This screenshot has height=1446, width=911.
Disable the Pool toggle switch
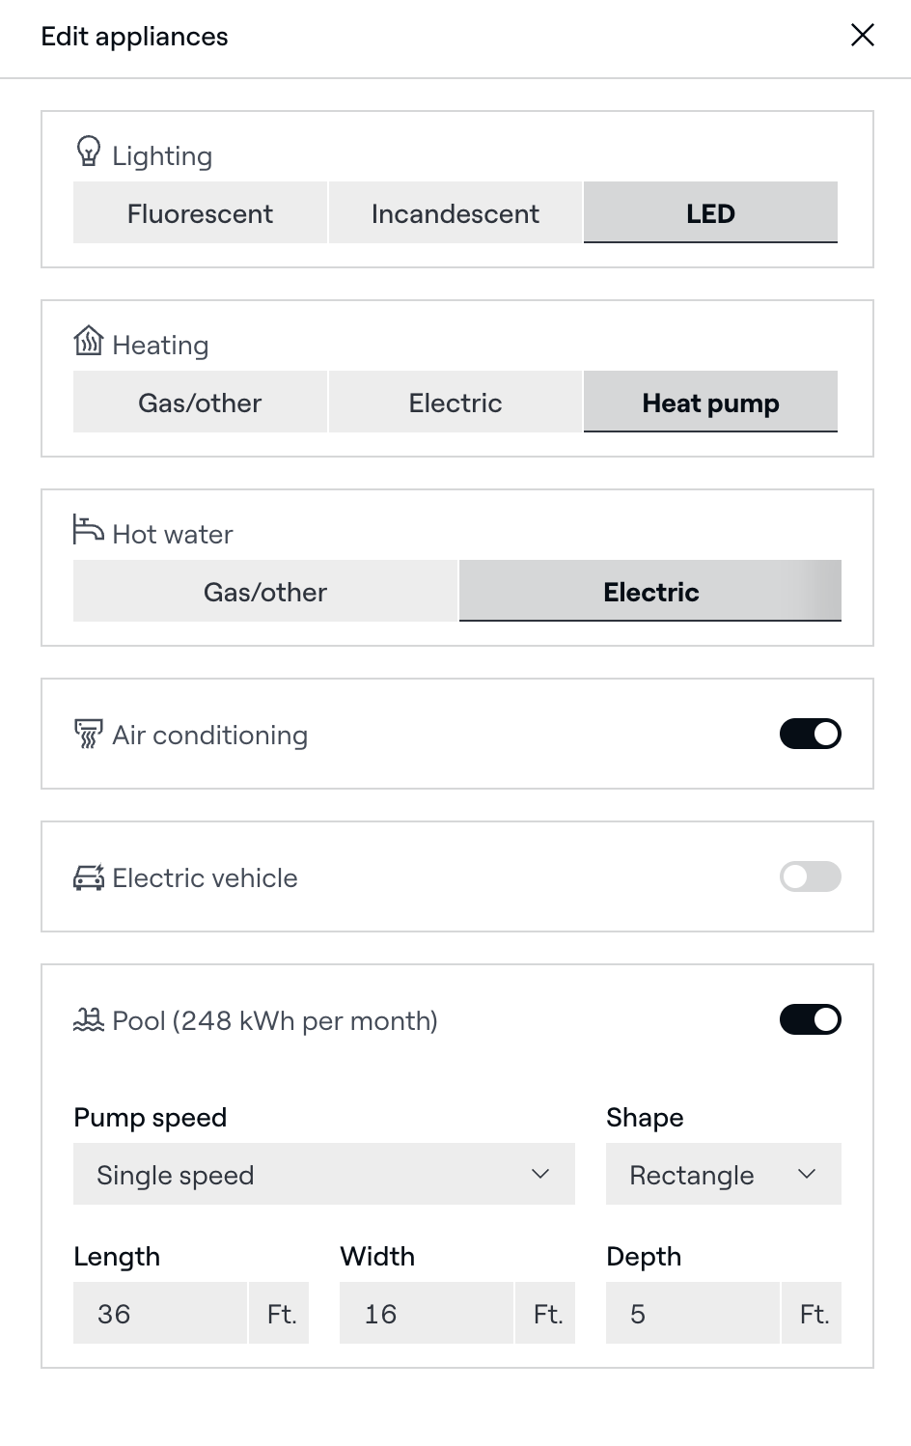[810, 1020]
